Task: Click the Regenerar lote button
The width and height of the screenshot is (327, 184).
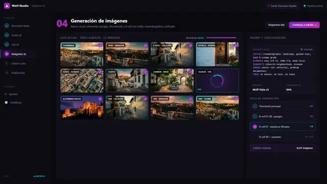Action: pyautogui.click(x=276, y=25)
